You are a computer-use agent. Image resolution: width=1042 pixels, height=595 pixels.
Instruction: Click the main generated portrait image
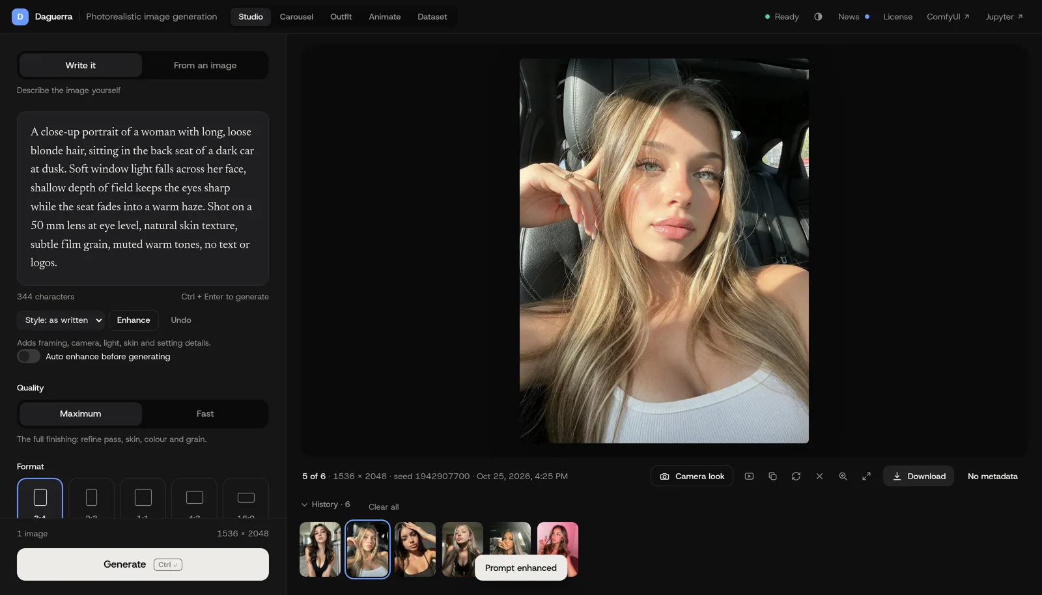tap(664, 251)
